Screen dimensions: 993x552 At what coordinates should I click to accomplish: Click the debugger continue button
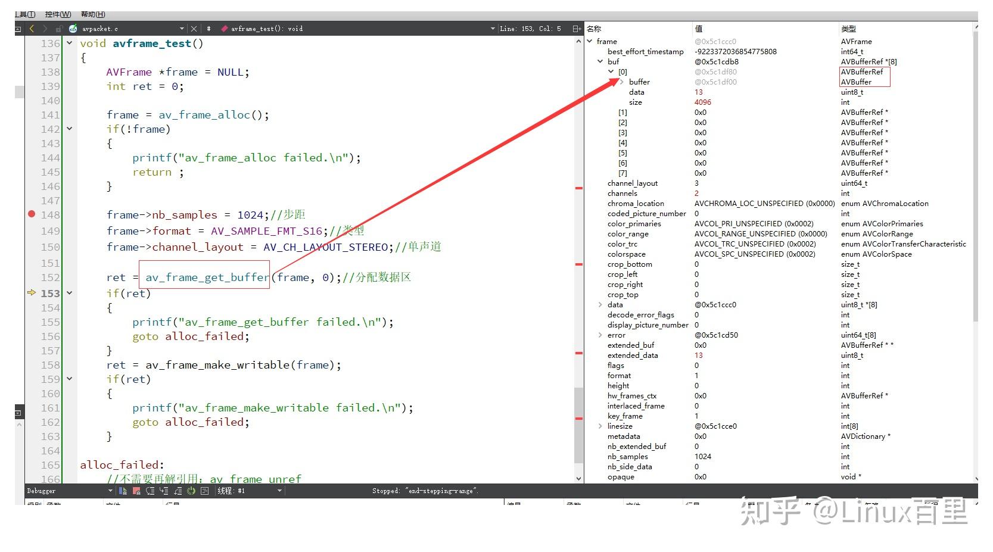pyautogui.click(x=123, y=491)
